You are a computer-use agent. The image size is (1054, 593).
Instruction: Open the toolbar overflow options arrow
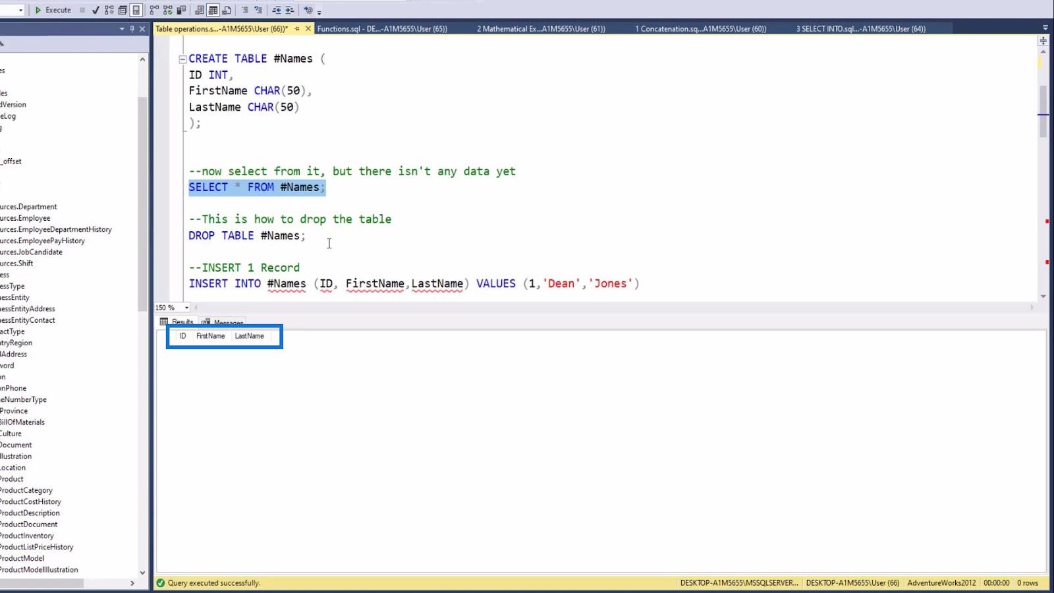coord(319,12)
